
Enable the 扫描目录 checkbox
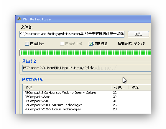pyautogui.click(x=27, y=43)
